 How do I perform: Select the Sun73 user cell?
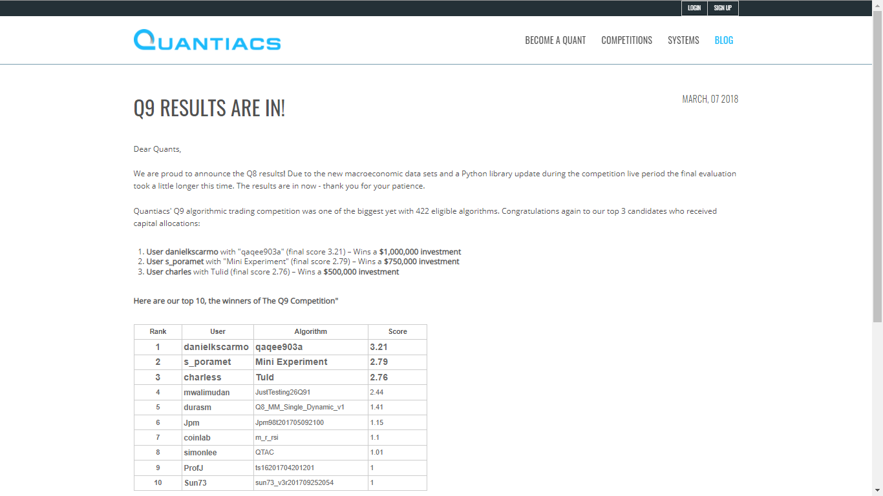[218, 482]
